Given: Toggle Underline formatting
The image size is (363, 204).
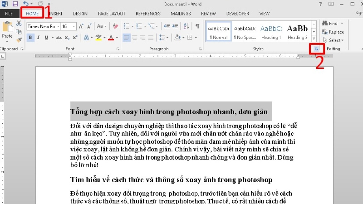Looking at the screenshot, I should (47, 38).
